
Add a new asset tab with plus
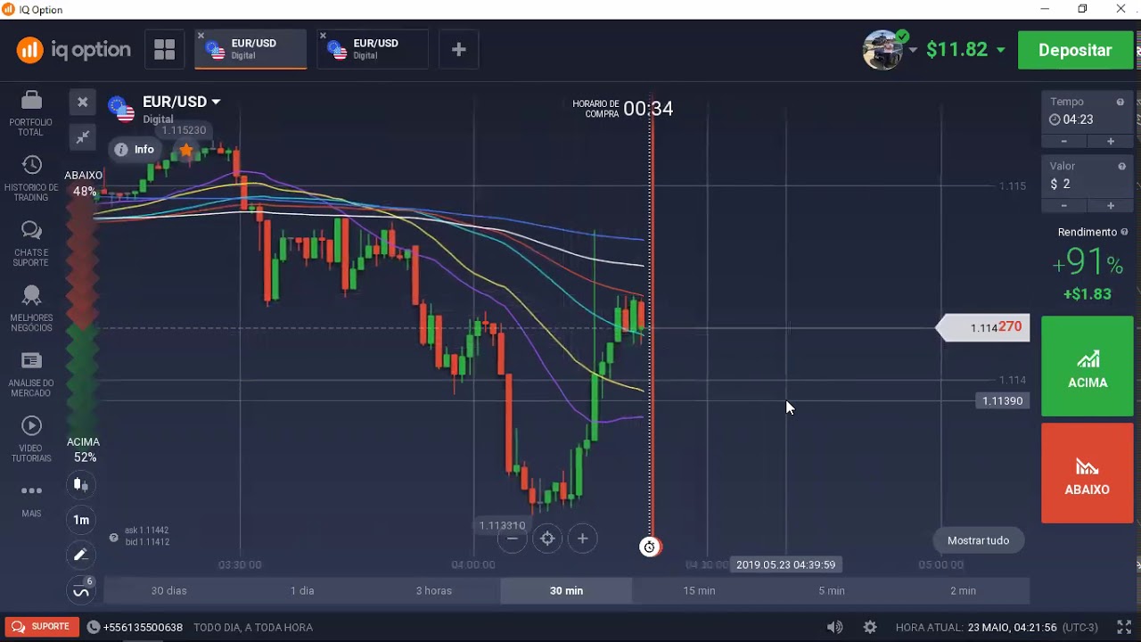coord(459,50)
